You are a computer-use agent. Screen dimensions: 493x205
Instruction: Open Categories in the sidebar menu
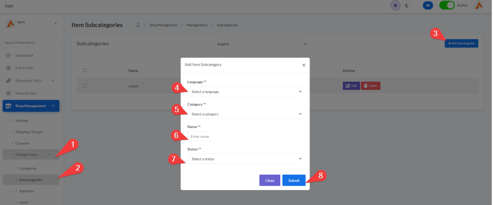[x=28, y=169]
